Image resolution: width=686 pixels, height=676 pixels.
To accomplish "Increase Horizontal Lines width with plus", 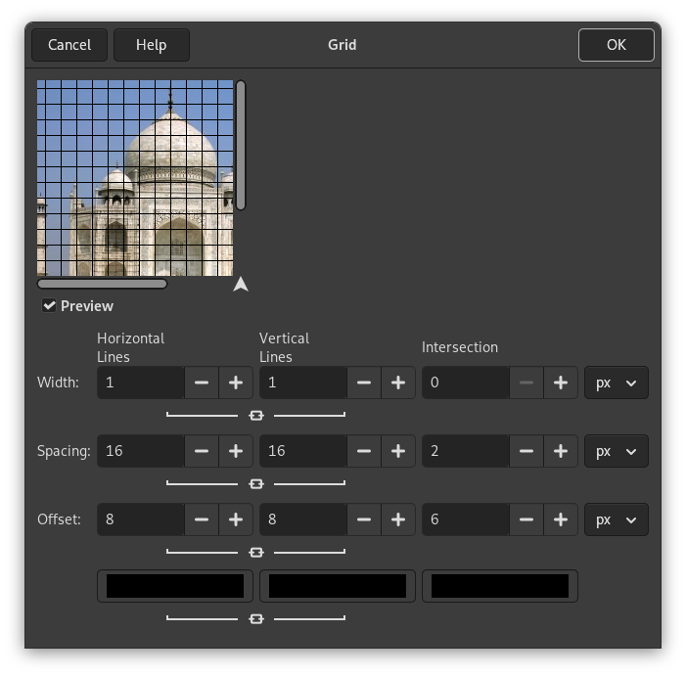I will (x=235, y=383).
